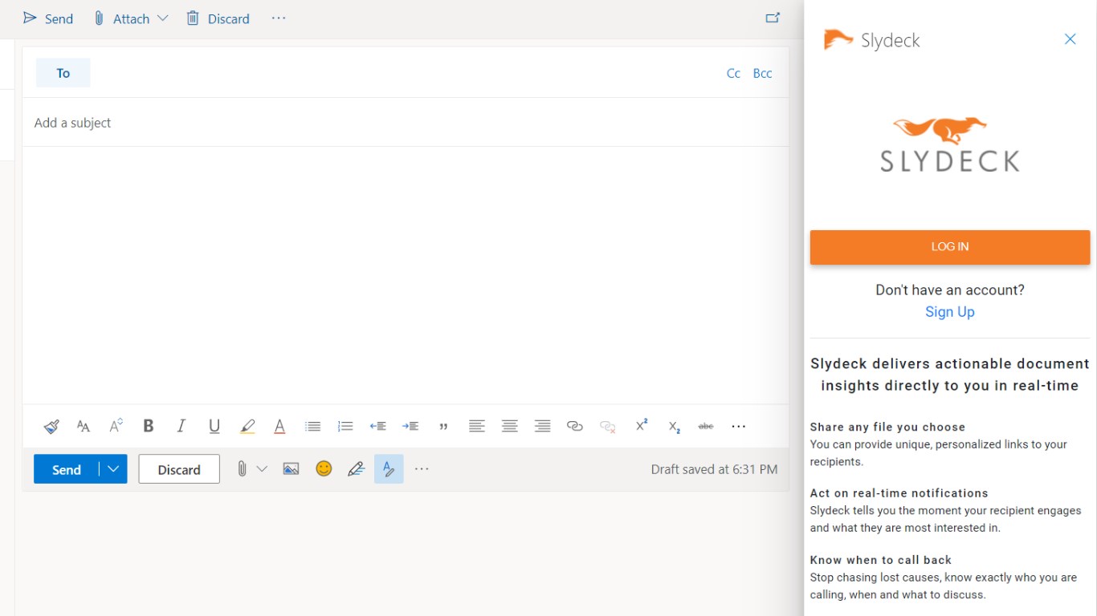Discard the draft from top bar
1097x616 pixels.
(x=218, y=18)
